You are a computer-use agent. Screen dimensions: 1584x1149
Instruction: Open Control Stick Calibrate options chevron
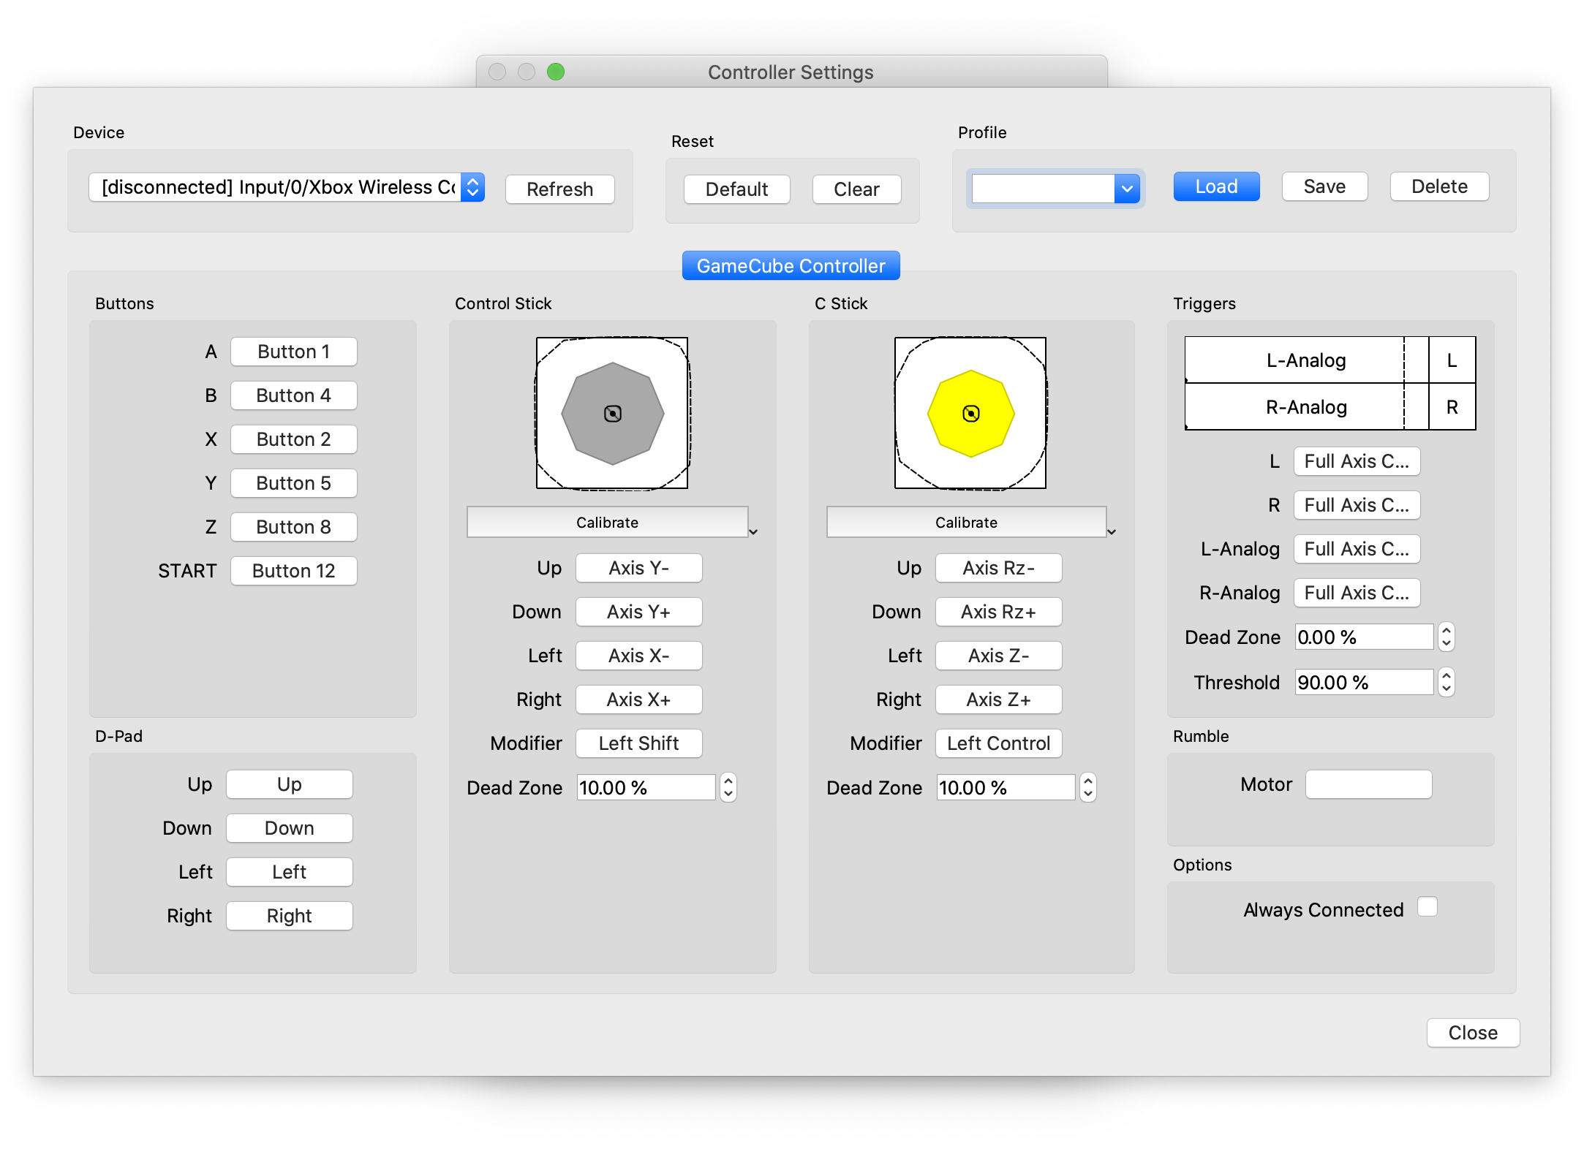click(753, 531)
